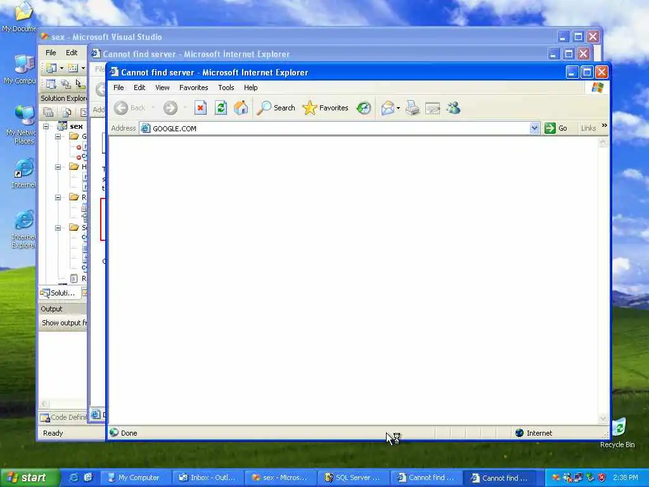The width and height of the screenshot is (649, 487).
Task: Select the My Documents desktop icon
Action: pyautogui.click(x=20, y=16)
